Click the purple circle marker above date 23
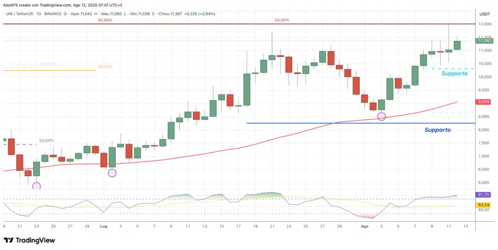The width and height of the screenshot is (498, 250). coord(36,186)
